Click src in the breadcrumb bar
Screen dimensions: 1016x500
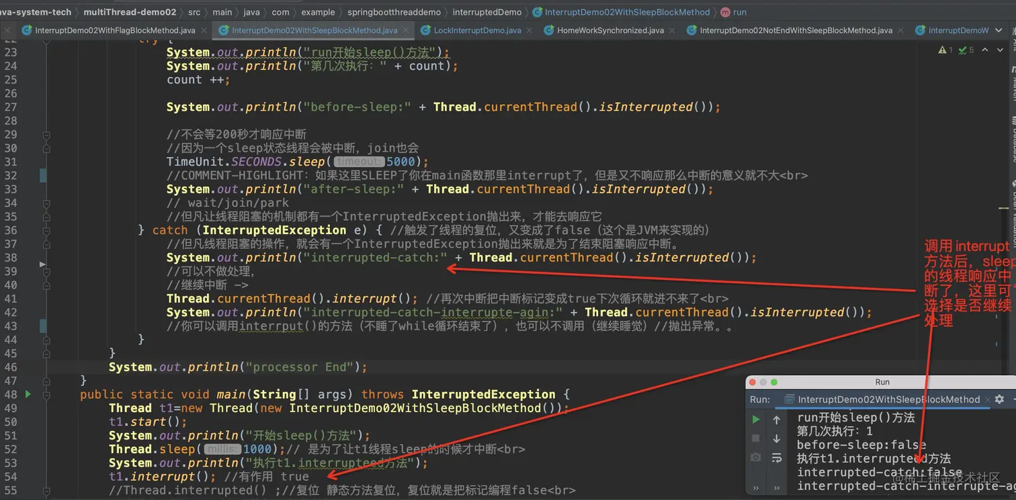tap(194, 12)
